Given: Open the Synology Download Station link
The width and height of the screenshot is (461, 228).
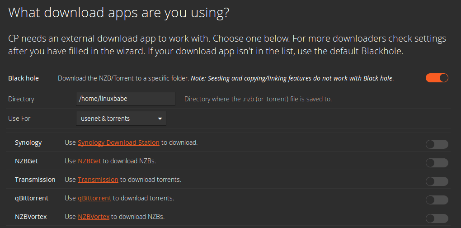Looking at the screenshot, I should (118, 142).
